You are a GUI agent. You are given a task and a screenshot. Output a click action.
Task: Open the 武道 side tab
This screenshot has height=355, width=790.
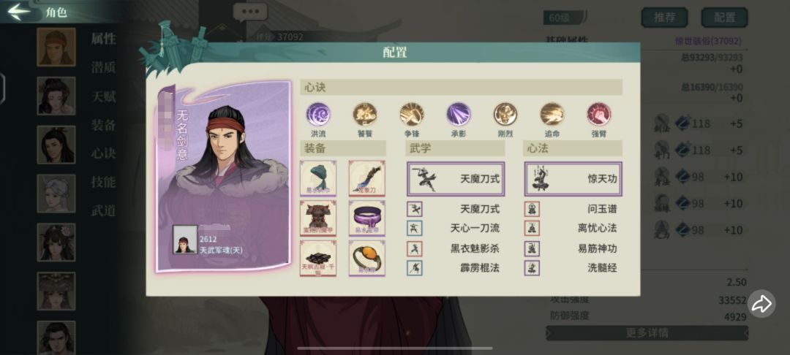[104, 210]
